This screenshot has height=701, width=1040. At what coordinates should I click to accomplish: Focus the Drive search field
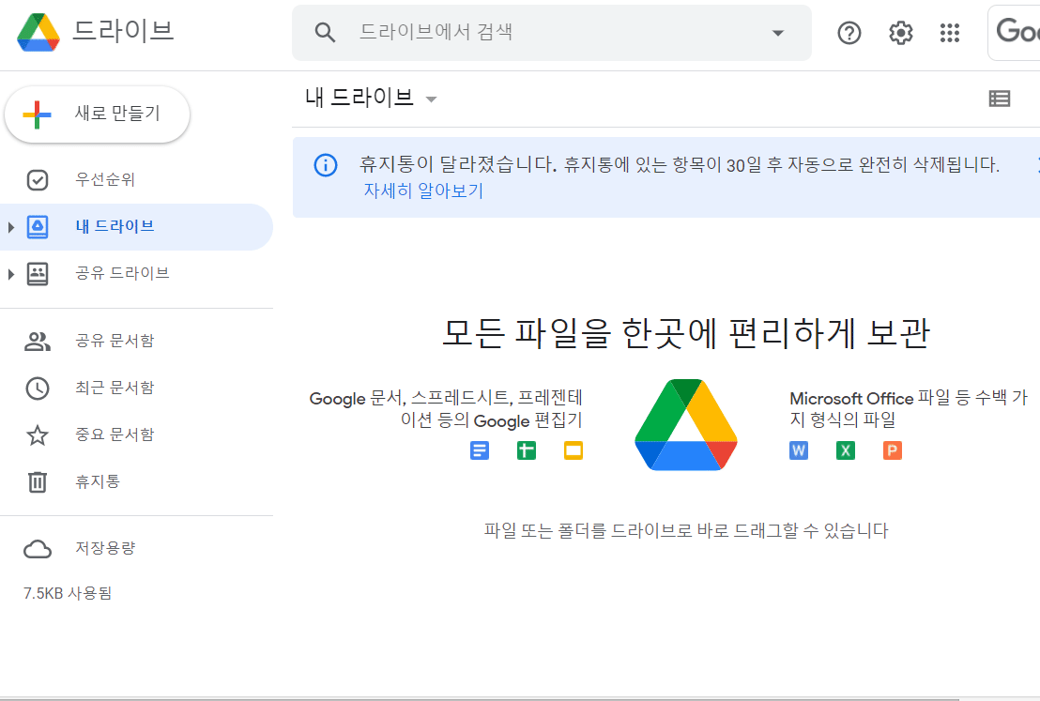tap(552, 33)
